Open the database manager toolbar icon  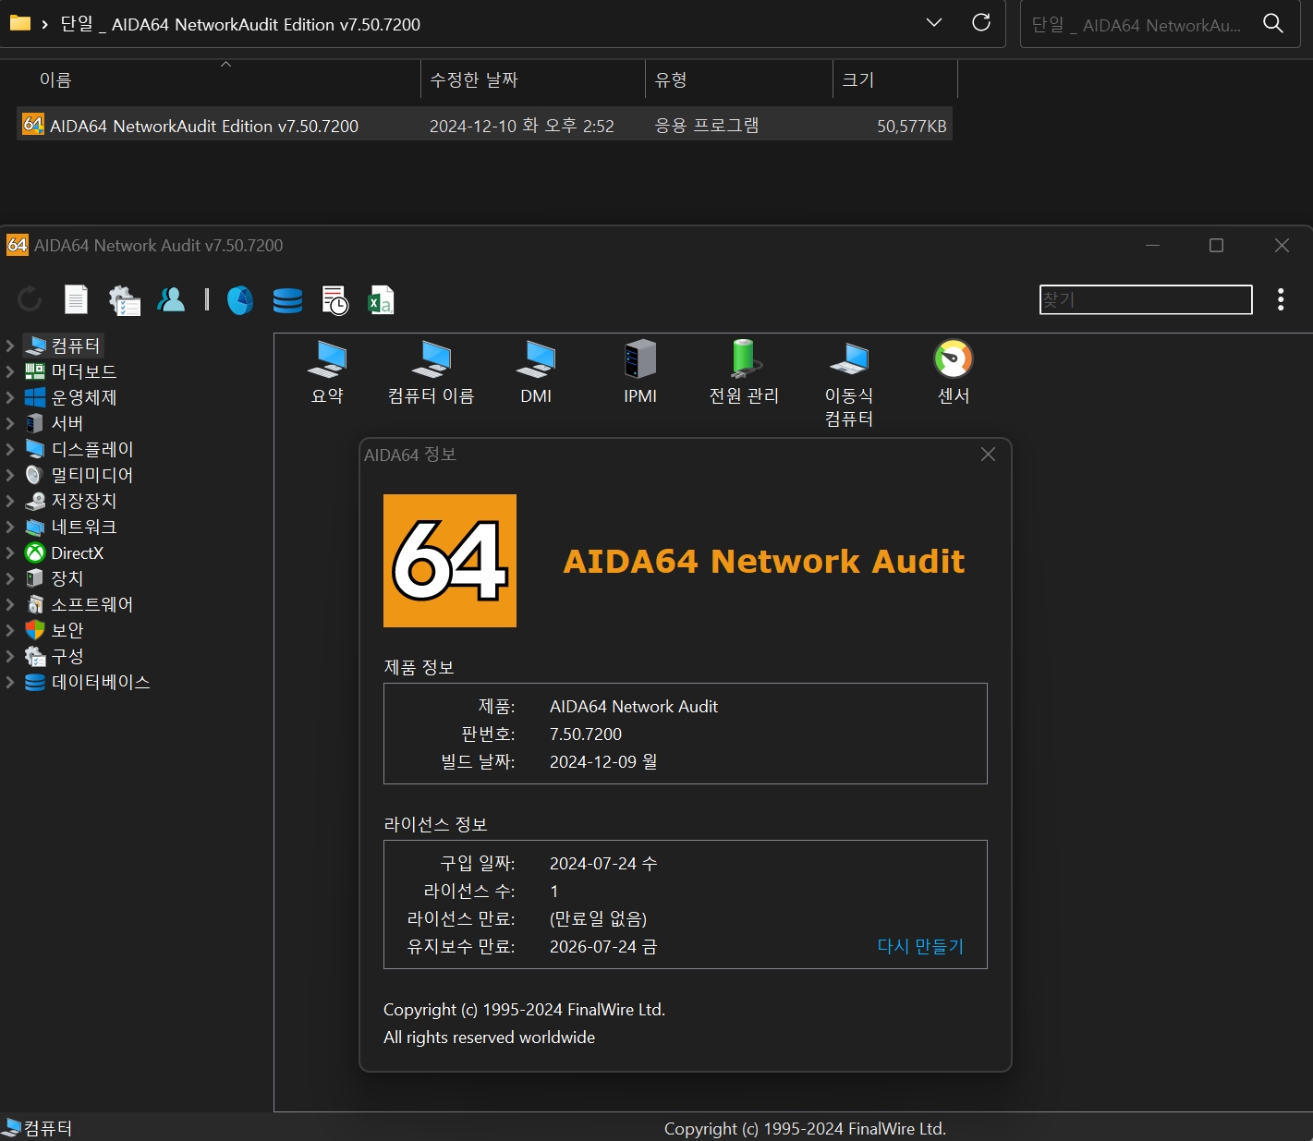click(x=287, y=299)
